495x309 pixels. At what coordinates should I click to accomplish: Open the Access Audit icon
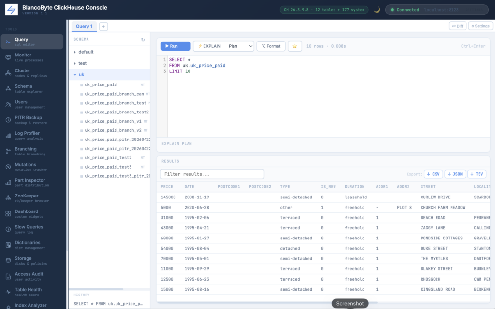coord(8,276)
